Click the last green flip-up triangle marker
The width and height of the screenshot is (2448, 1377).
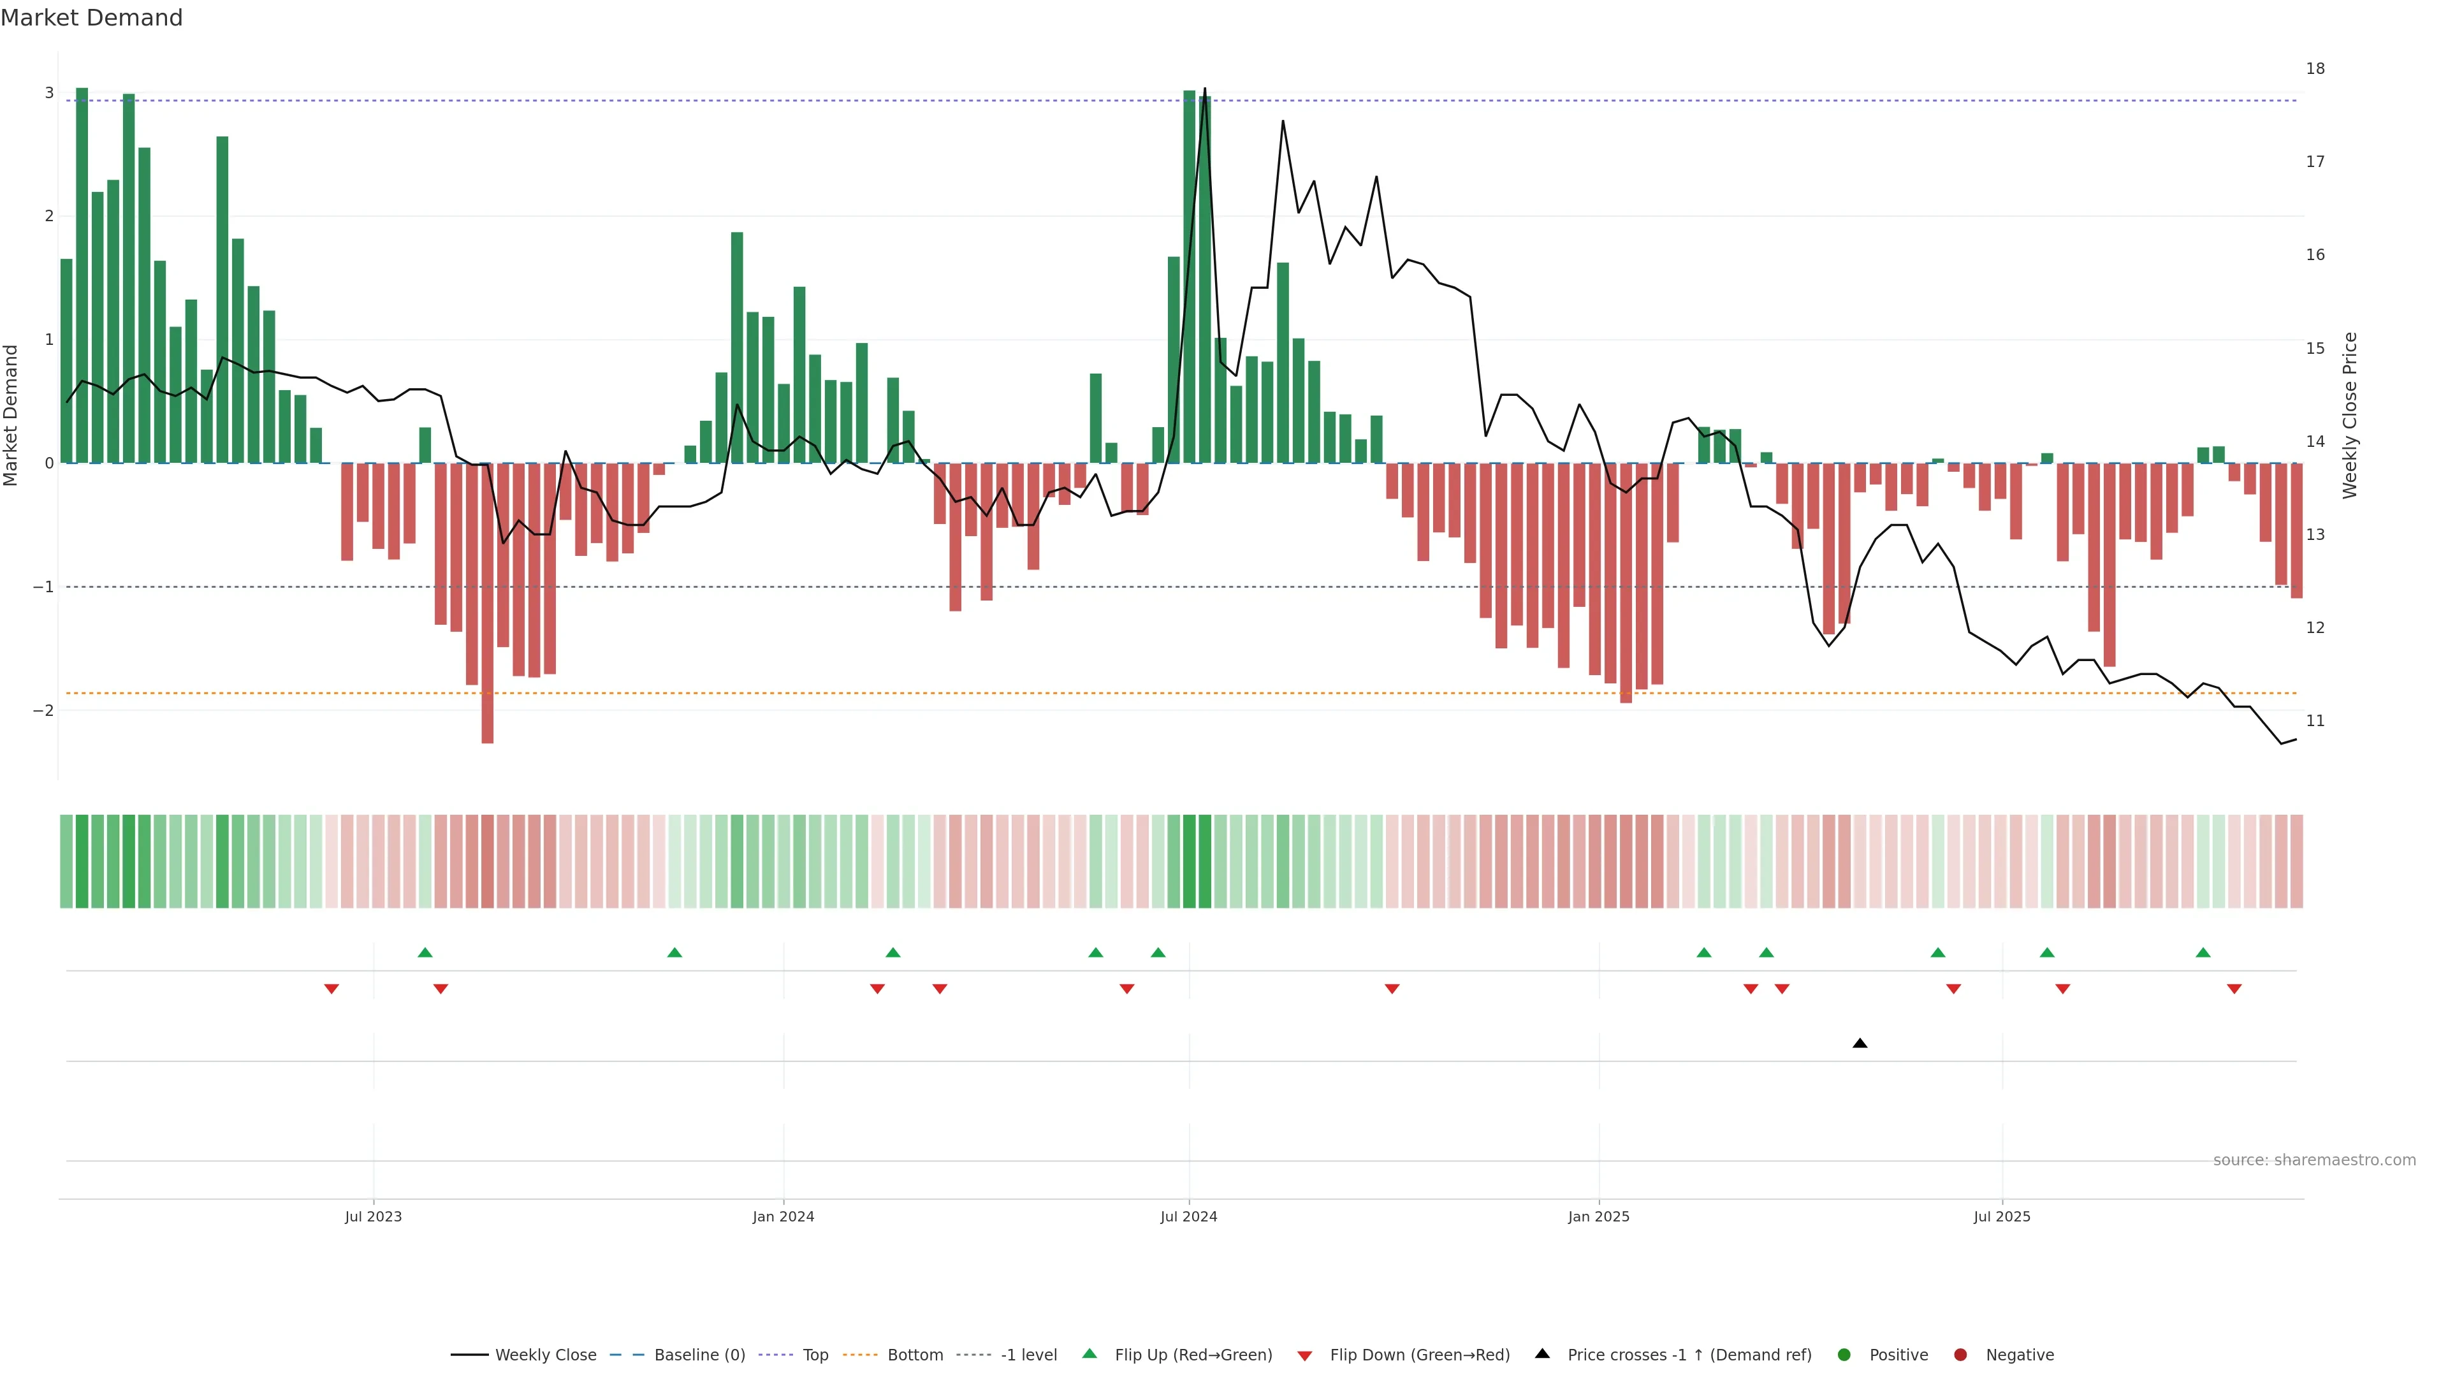click(x=2203, y=952)
